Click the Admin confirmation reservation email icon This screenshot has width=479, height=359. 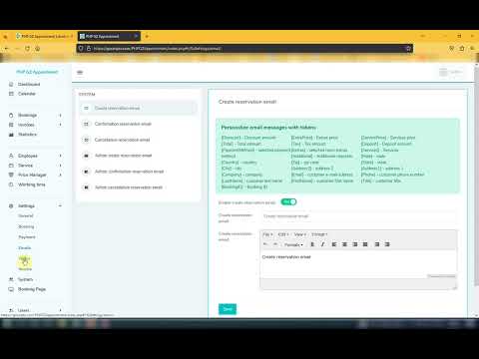tap(86, 172)
